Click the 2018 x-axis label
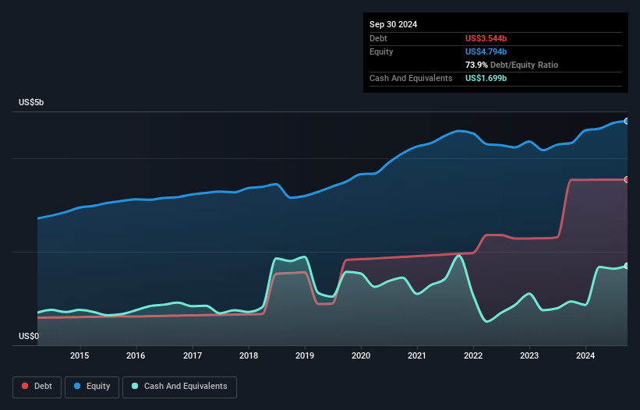Image resolution: width=640 pixels, height=410 pixels. 249,355
